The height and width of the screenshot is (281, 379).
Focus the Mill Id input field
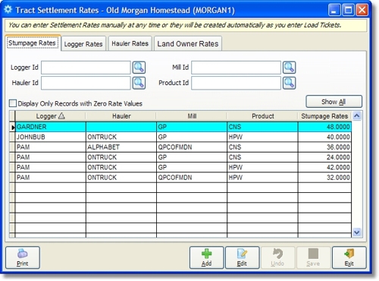pos(236,68)
